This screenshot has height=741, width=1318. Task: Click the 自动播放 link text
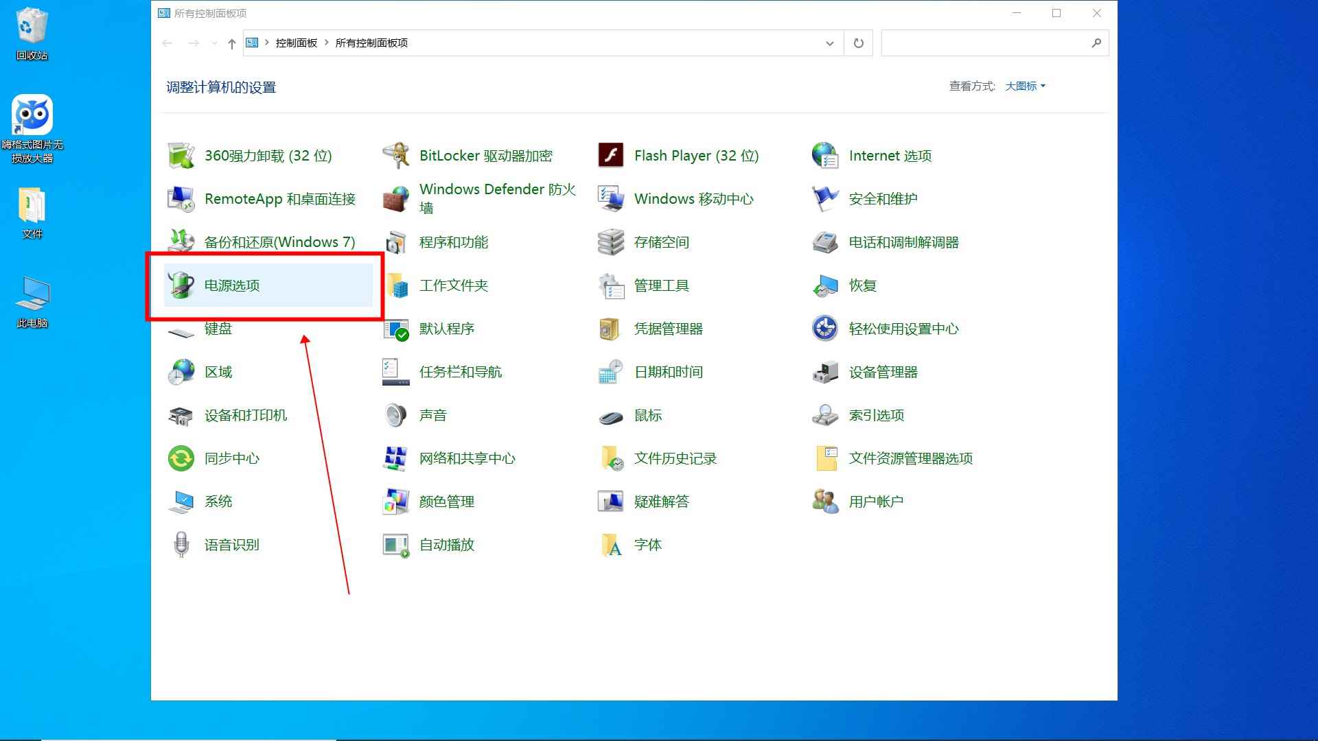[447, 545]
